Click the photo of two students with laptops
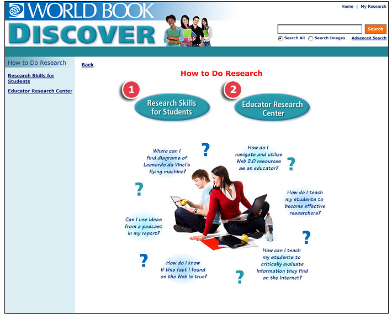392x323 pixels. 223,208
